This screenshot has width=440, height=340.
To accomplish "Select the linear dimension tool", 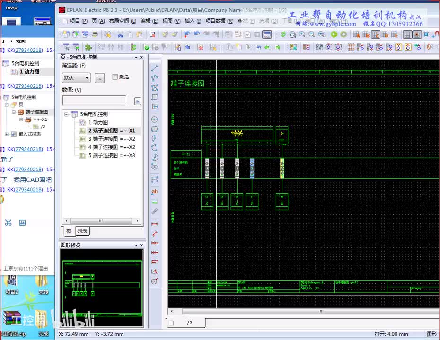I will point(155,224).
